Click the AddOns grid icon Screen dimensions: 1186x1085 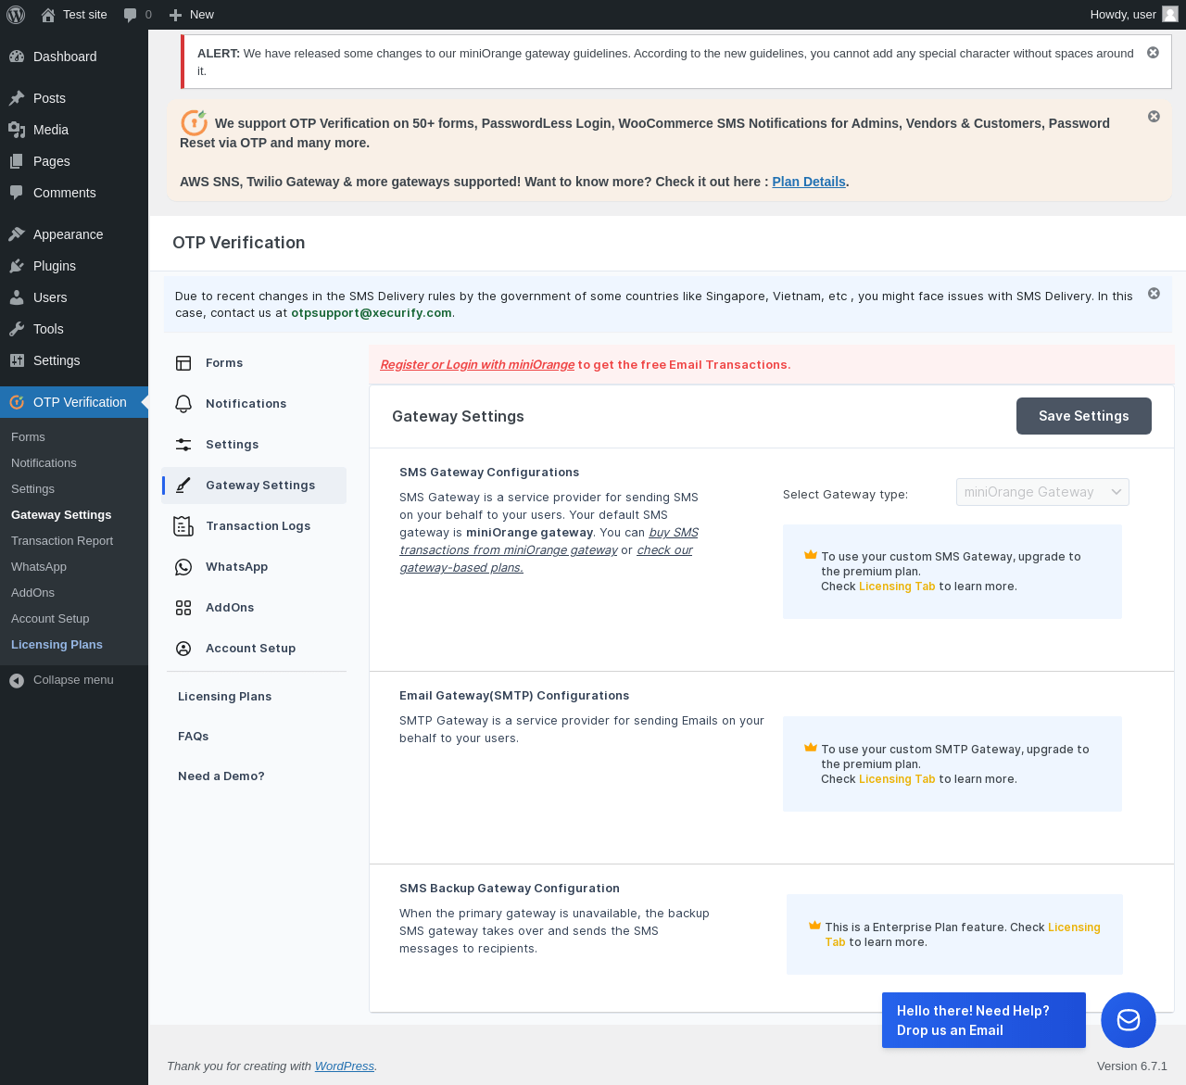[183, 608]
